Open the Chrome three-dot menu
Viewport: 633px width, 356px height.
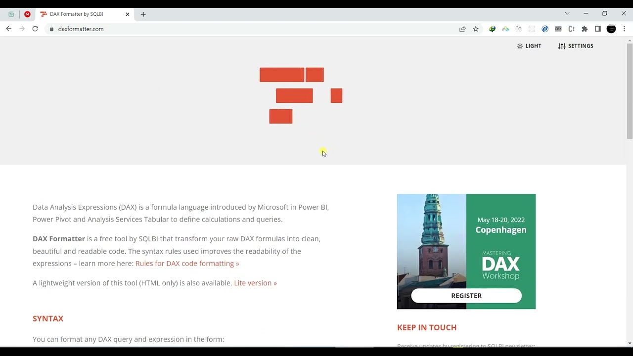pyautogui.click(x=624, y=29)
